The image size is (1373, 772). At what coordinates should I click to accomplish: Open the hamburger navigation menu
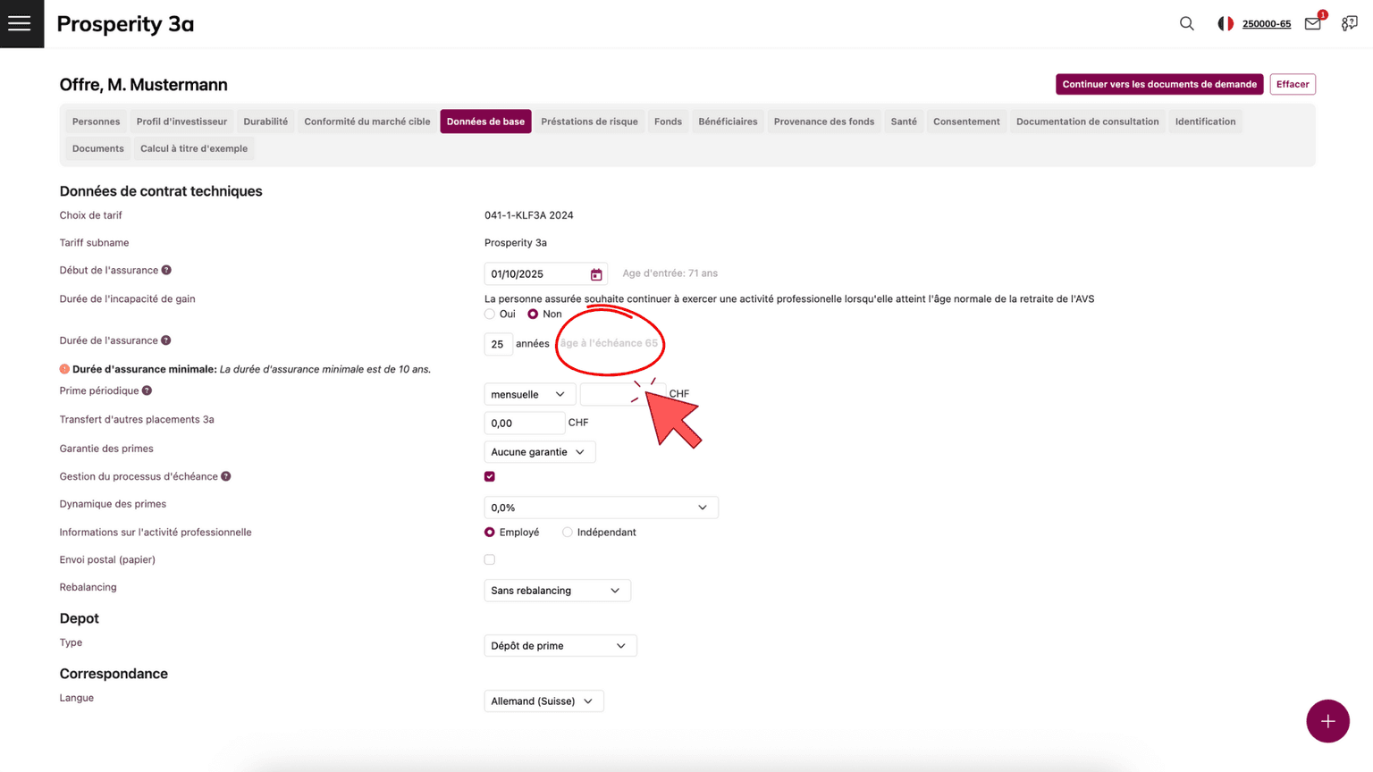20,24
